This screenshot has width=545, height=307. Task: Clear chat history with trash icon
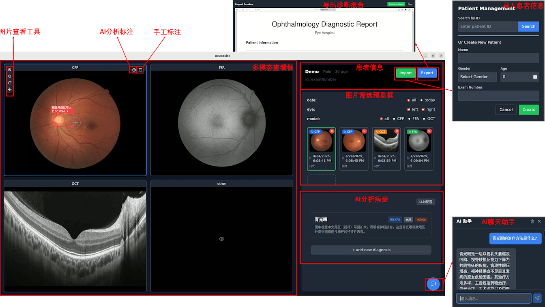pos(532,221)
